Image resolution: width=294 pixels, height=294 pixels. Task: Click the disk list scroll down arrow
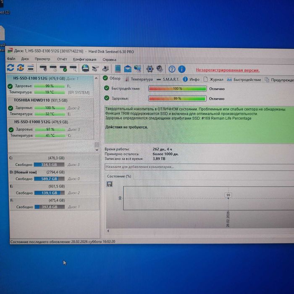click(x=97, y=150)
